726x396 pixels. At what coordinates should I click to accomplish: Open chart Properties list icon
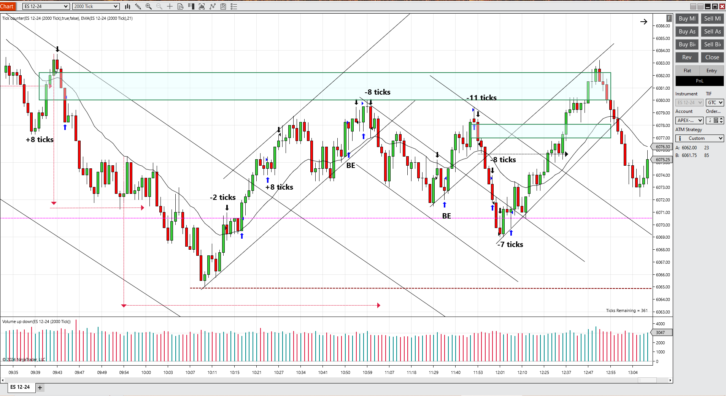(234, 6)
